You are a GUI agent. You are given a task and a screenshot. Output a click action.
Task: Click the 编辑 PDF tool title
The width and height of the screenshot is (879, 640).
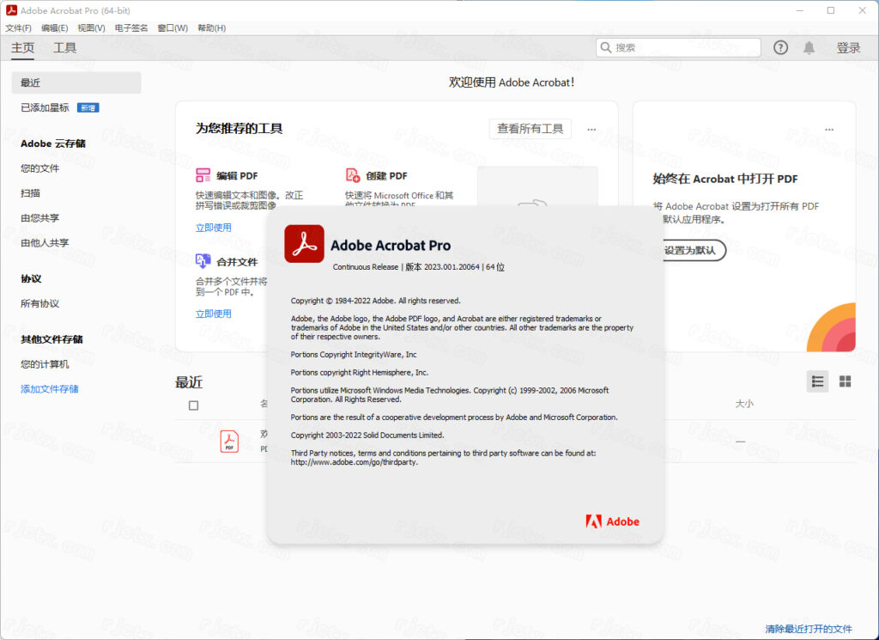[x=237, y=175]
